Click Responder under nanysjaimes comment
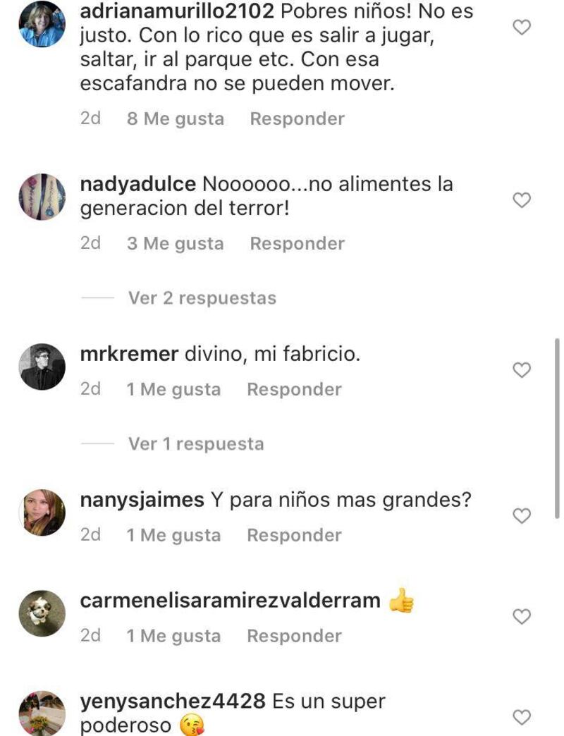Viewport: 564px width, 736px height. click(x=294, y=535)
